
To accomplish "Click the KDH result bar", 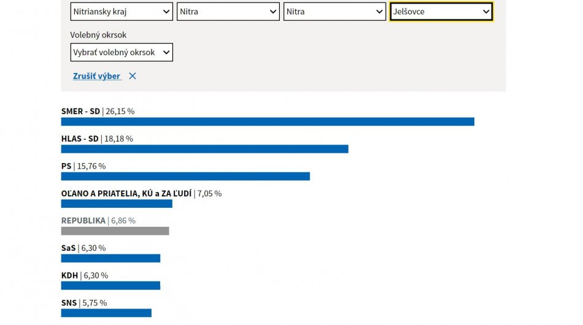I will pos(110,286).
